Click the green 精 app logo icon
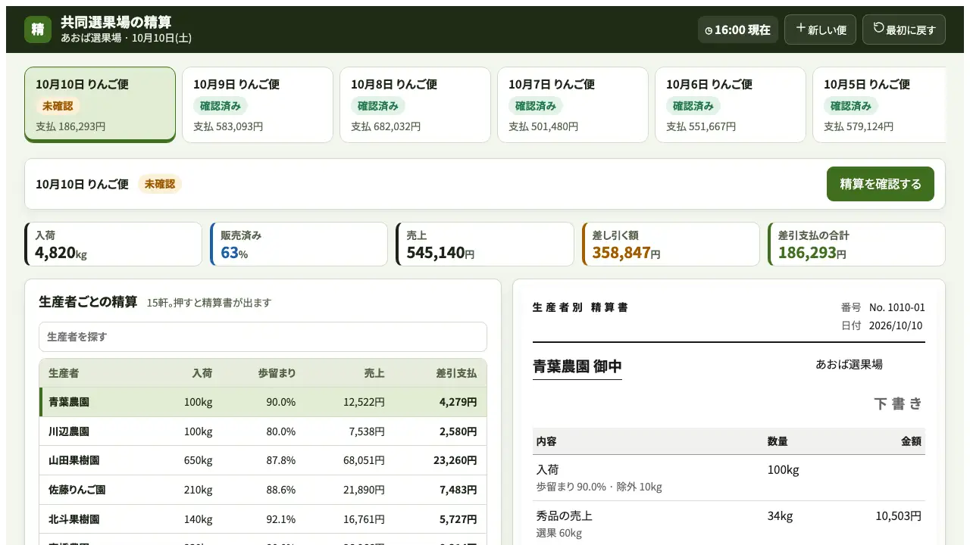 click(38, 30)
